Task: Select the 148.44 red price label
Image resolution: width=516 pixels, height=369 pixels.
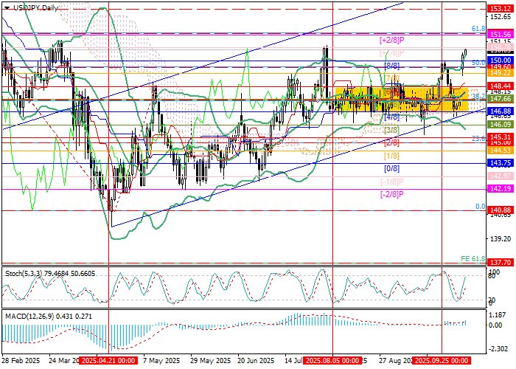Action: point(501,86)
